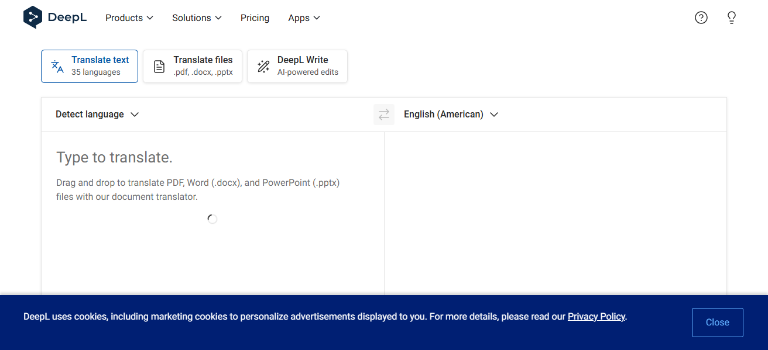Choose source language via Detect language
Screen dimensions: 768x350
click(97, 115)
